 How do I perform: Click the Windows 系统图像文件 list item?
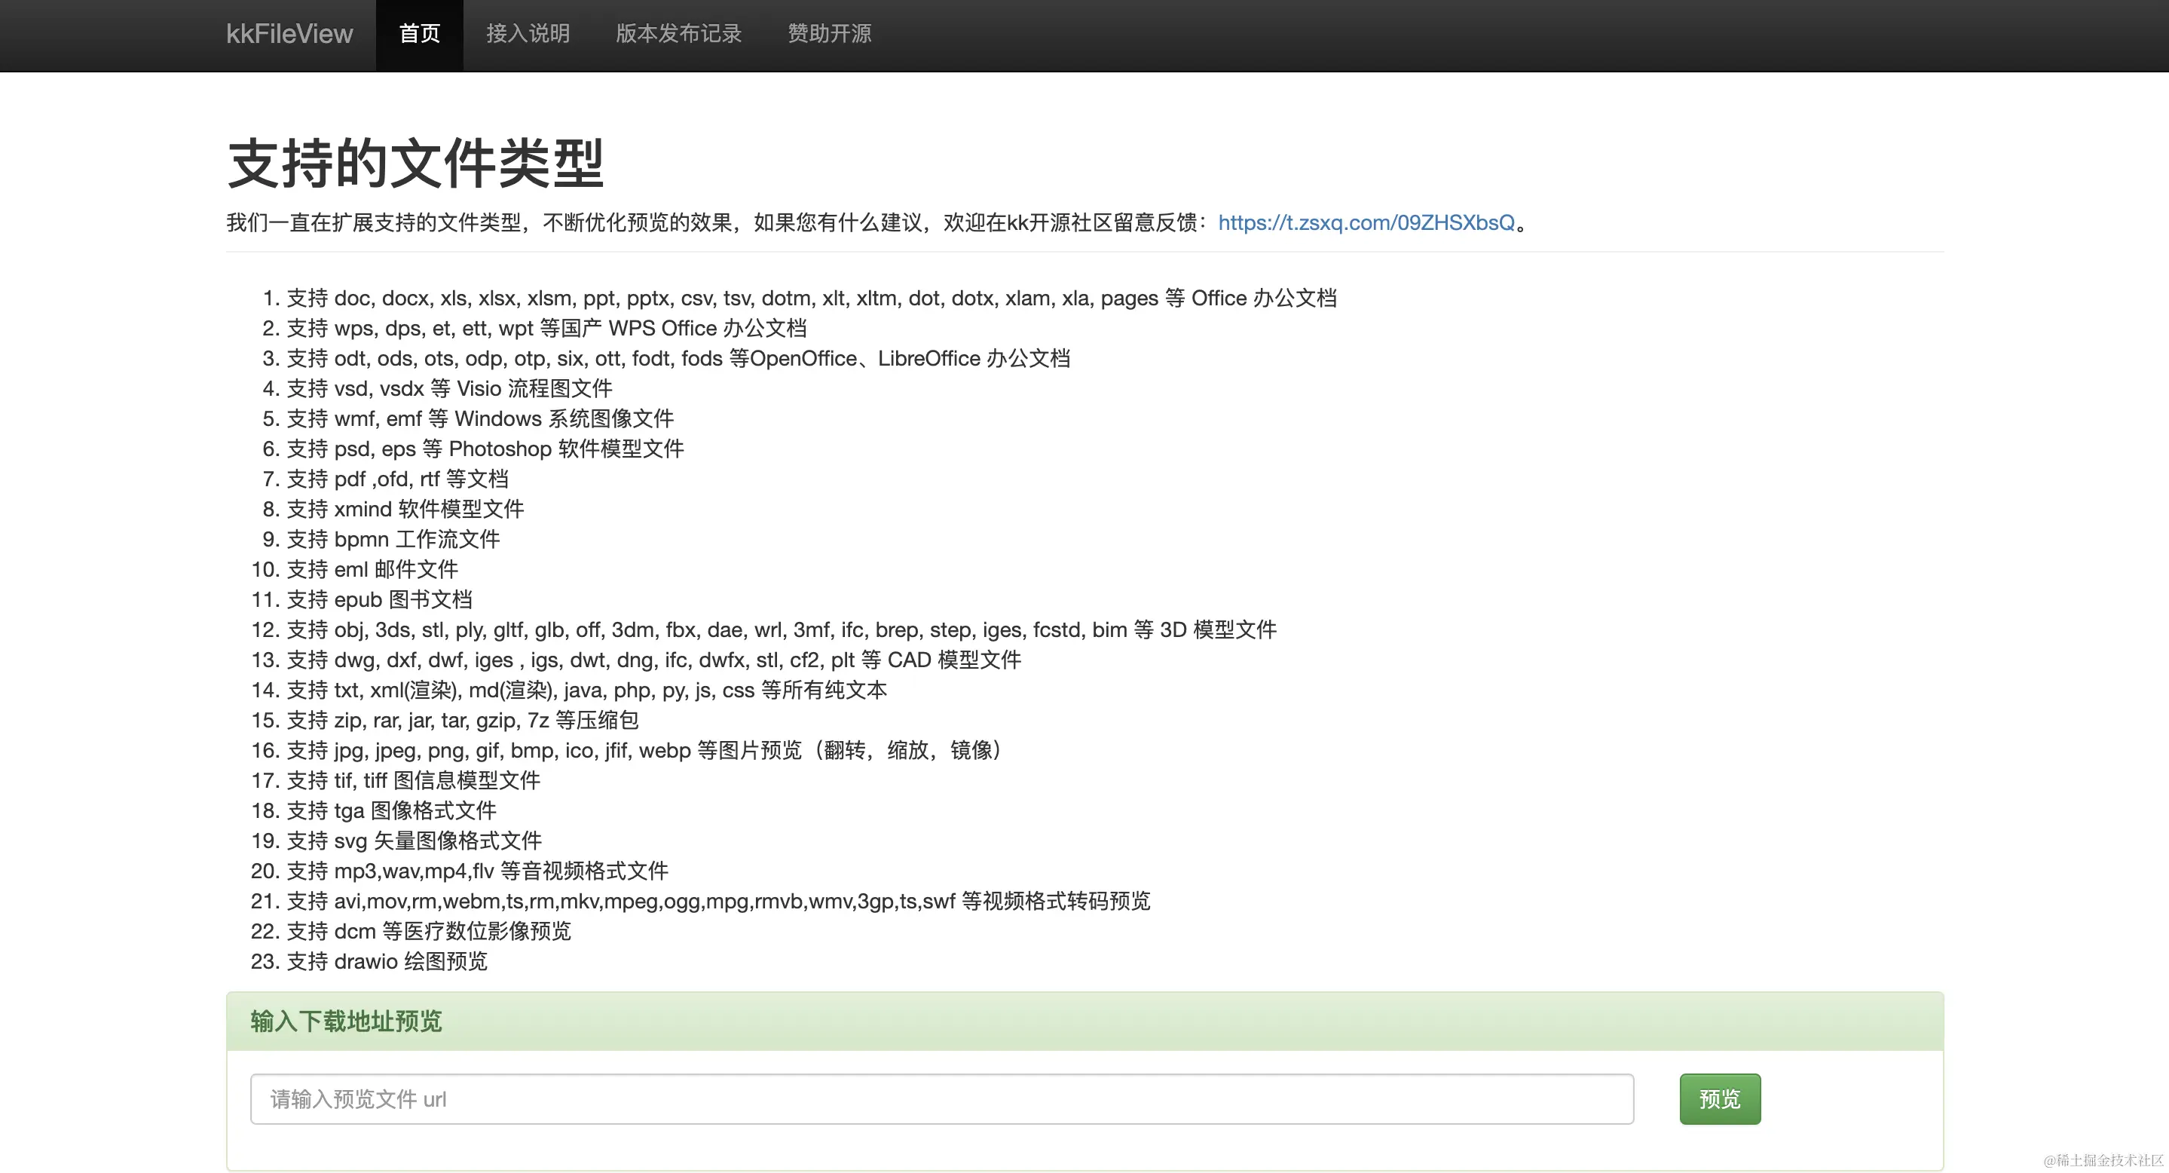480,418
